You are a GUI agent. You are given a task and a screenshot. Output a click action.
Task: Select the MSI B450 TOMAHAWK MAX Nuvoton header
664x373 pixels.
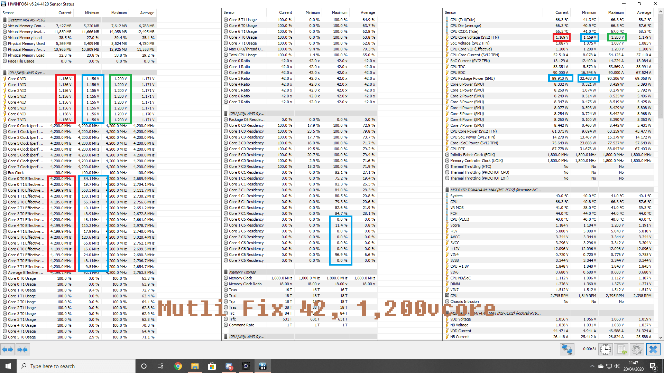point(495,190)
